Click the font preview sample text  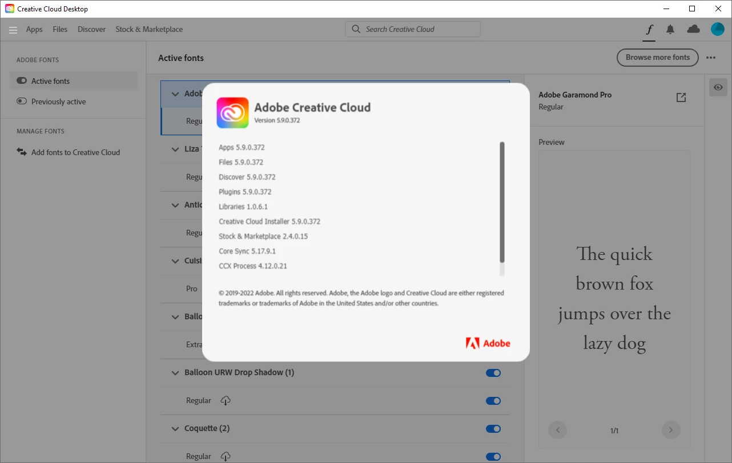click(614, 298)
